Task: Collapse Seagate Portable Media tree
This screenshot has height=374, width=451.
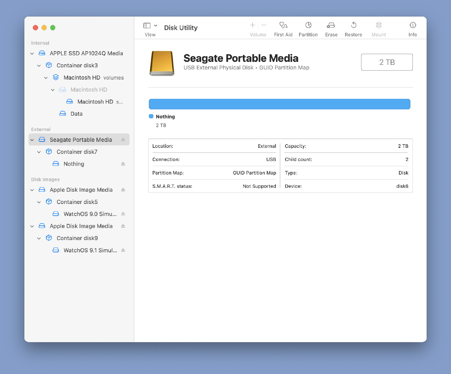Action: (32, 140)
